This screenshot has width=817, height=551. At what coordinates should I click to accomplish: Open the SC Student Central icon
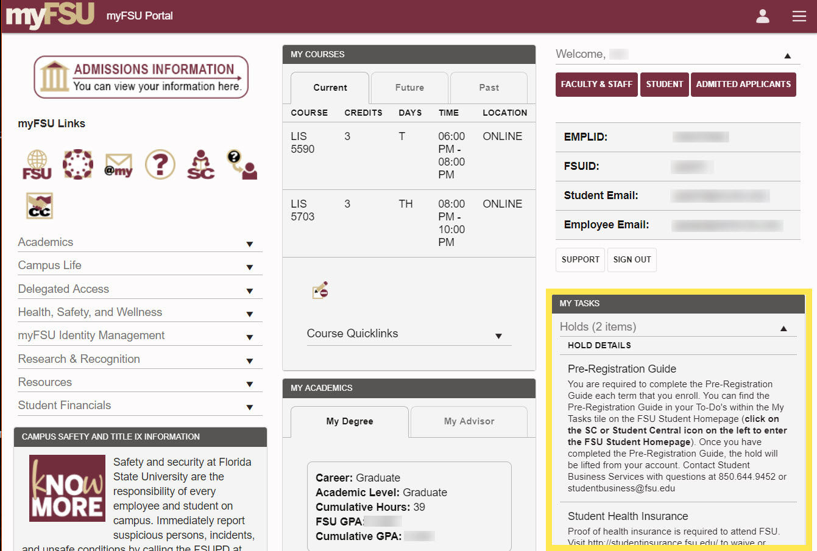tap(200, 165)
